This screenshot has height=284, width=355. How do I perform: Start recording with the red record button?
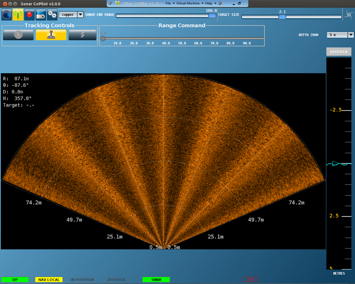29,14
